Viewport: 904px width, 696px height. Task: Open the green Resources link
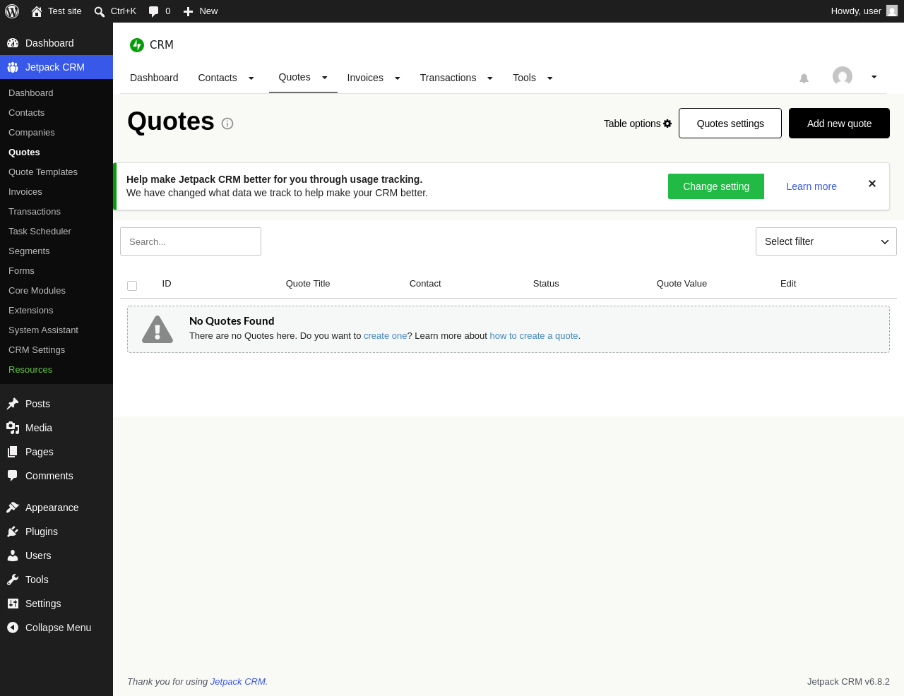point(30,370)
